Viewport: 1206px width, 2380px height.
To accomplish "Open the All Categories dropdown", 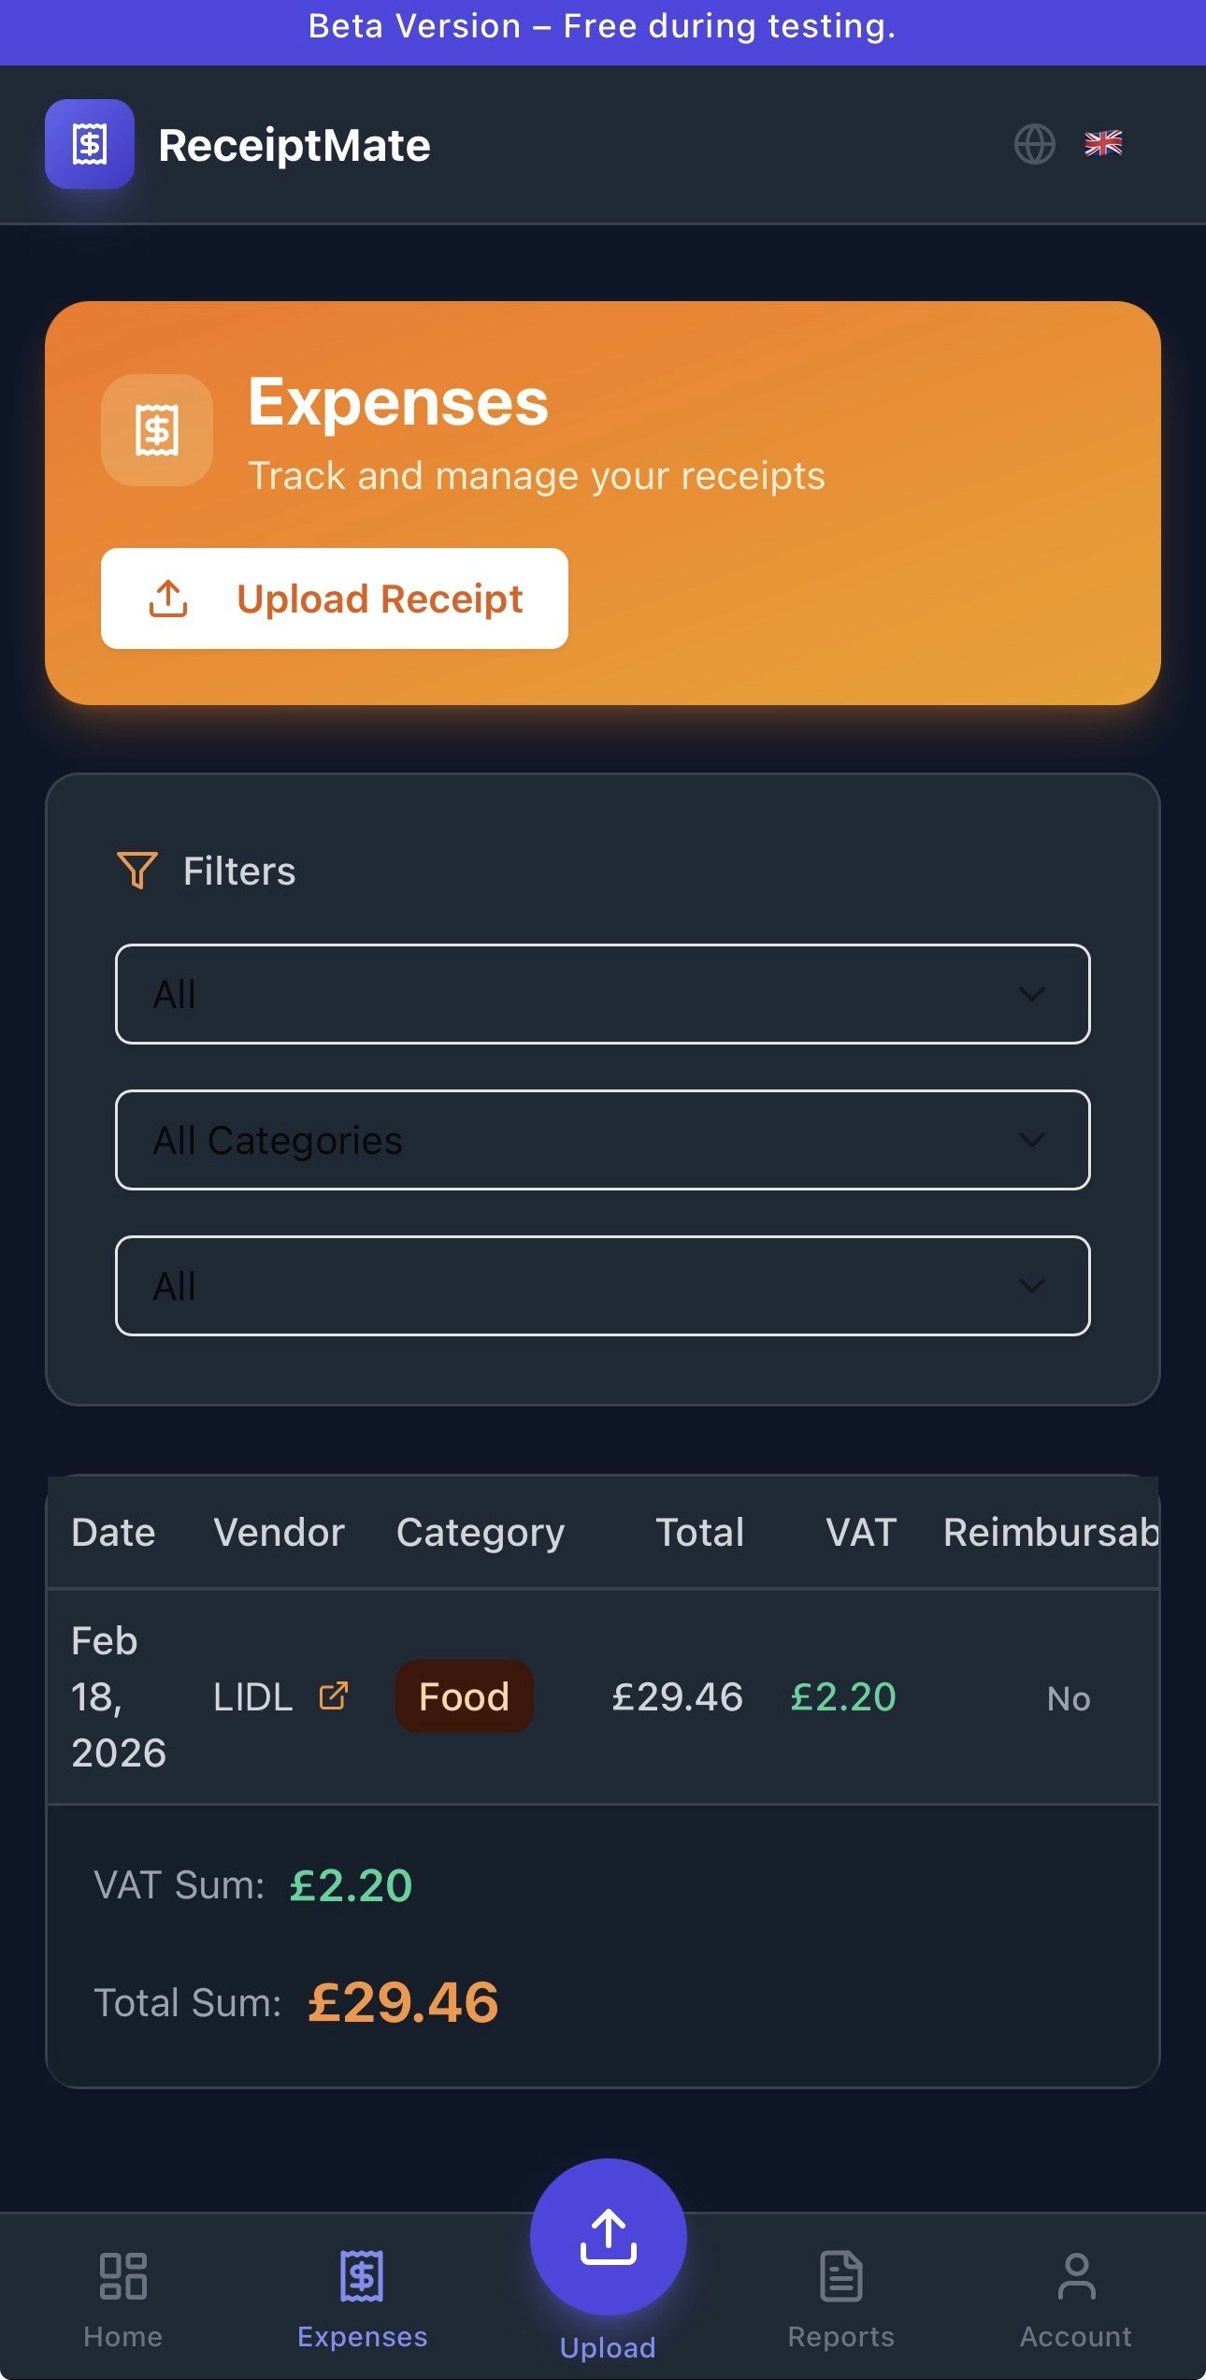I will (602, 1140).
